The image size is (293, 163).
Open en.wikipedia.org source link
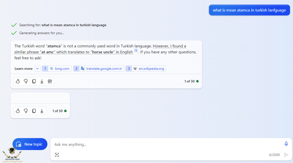click(x=146, y=69)
